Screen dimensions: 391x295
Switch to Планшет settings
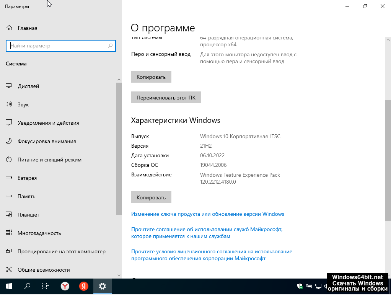28,215
